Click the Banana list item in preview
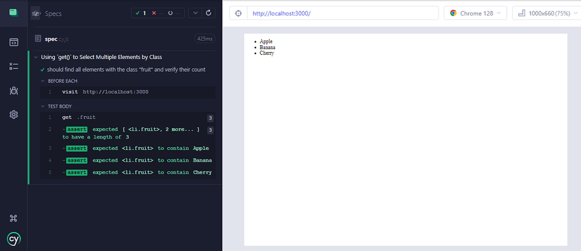This screenshot has height=251, width=581. 268,47
